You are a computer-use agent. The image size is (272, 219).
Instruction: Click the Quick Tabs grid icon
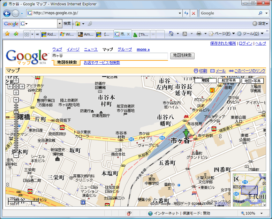tap(27, 35)
